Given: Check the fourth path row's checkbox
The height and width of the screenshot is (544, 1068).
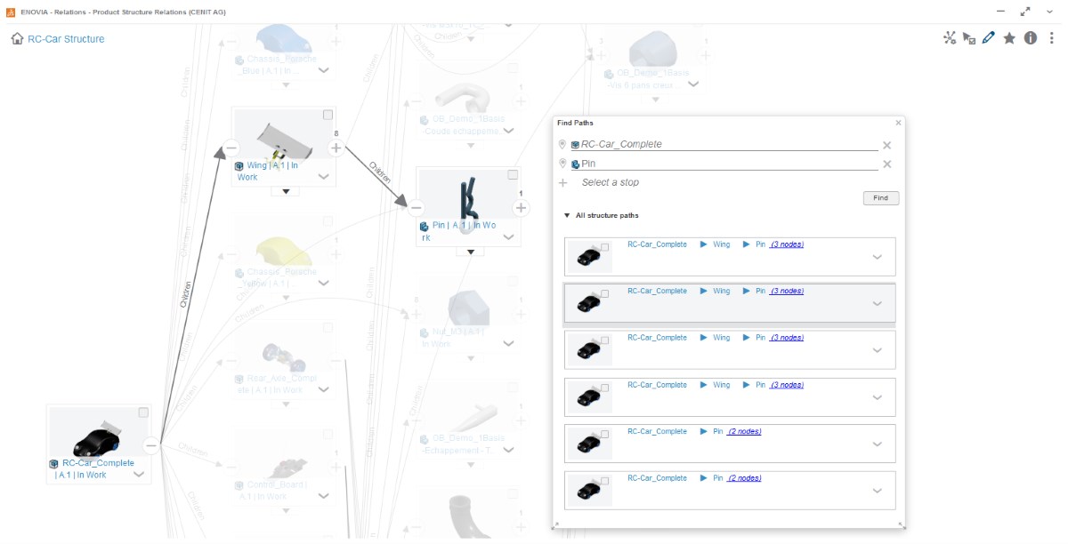Looking at the screenshot, I should (605, 388).
